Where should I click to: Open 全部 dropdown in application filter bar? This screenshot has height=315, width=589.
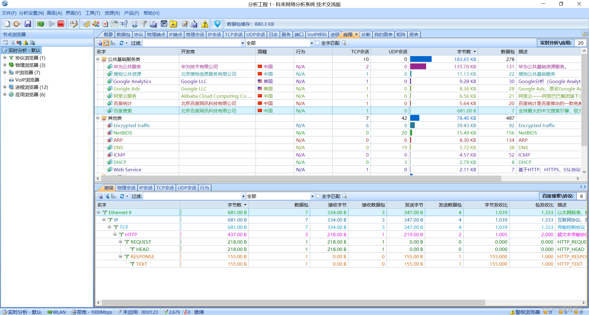coord(312,43)
